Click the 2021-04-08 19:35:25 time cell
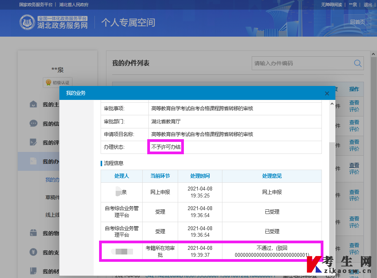This screenshot has height=278, width=377. pos(200,192)
